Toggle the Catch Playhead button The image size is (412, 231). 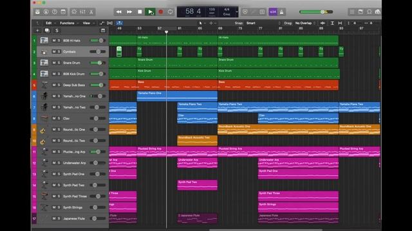119,23
